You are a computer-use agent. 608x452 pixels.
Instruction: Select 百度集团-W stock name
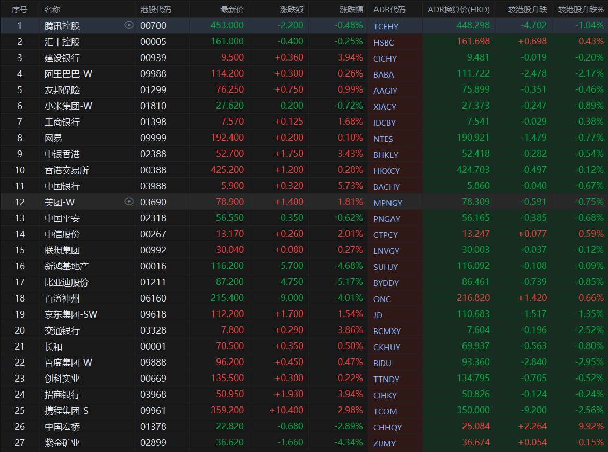click(68, 363)
